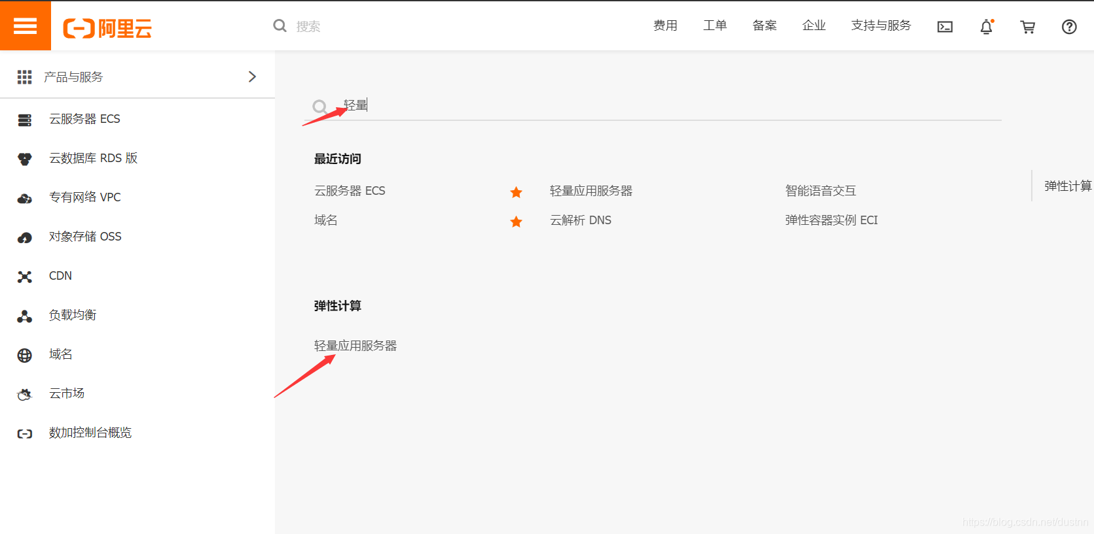The height and width of the screenshot is (534, 1094).
Task: Open the 费用 menu
Action: pos(665,25)
